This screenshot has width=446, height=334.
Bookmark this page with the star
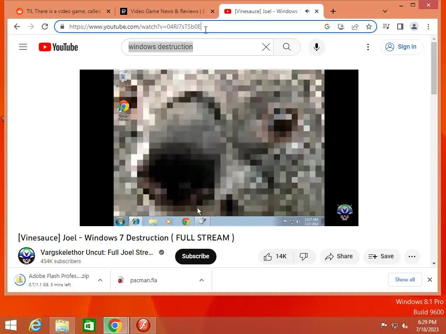pyautogui.click(x=369, y=27)
